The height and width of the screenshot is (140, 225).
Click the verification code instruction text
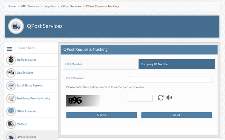pyautogui.click(x=105, y=87)
